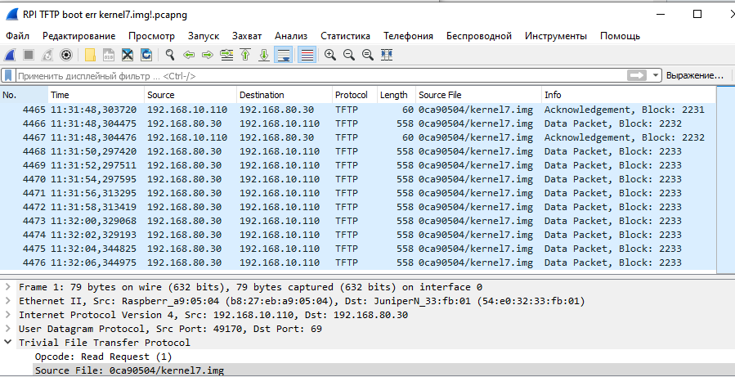Screen dimensions: 735x377
Task: Sort by the Protocol column header
Action: [x=355, y=95]
